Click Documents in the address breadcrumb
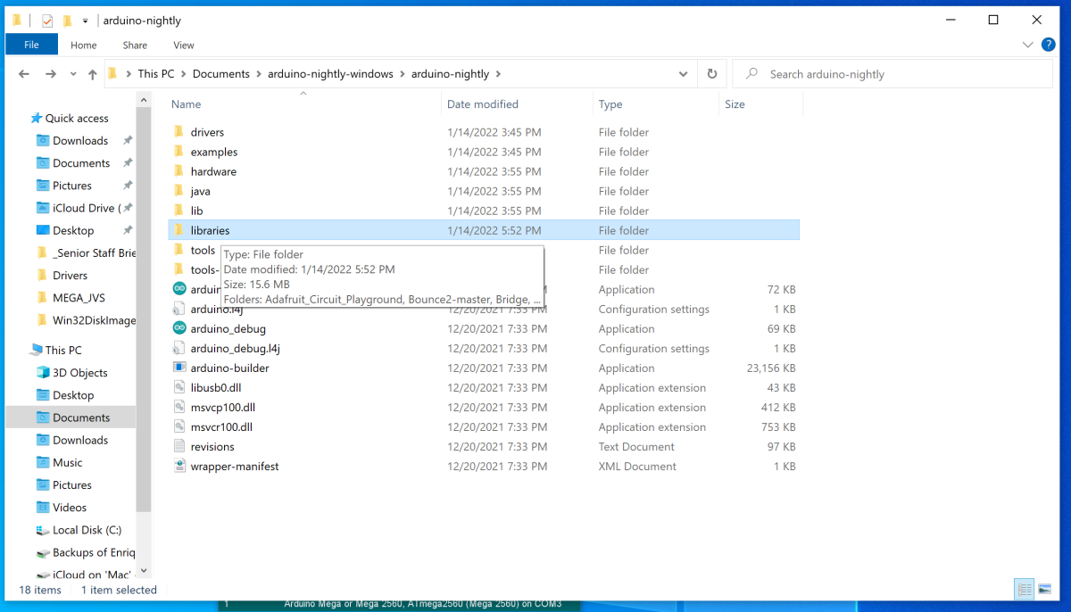The height and width of the screenshot is (612, 1071). 221,74
